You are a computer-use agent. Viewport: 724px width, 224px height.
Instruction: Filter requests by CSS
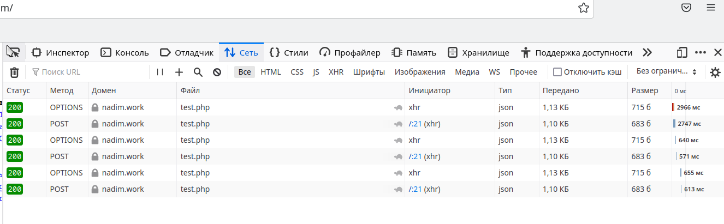click(297, 72)
